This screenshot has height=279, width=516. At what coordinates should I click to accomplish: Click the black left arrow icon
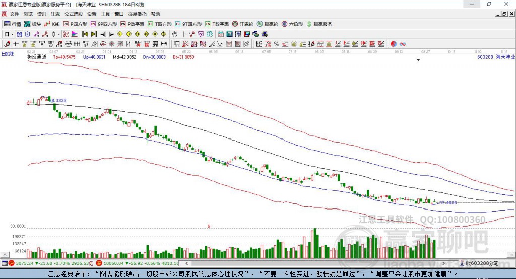[103, 34]
